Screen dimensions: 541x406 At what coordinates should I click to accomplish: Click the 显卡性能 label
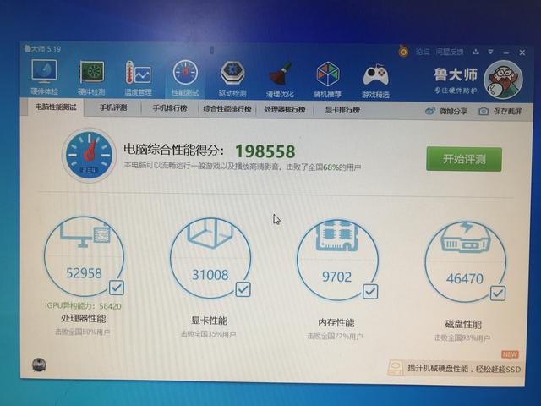coord(209,321)
